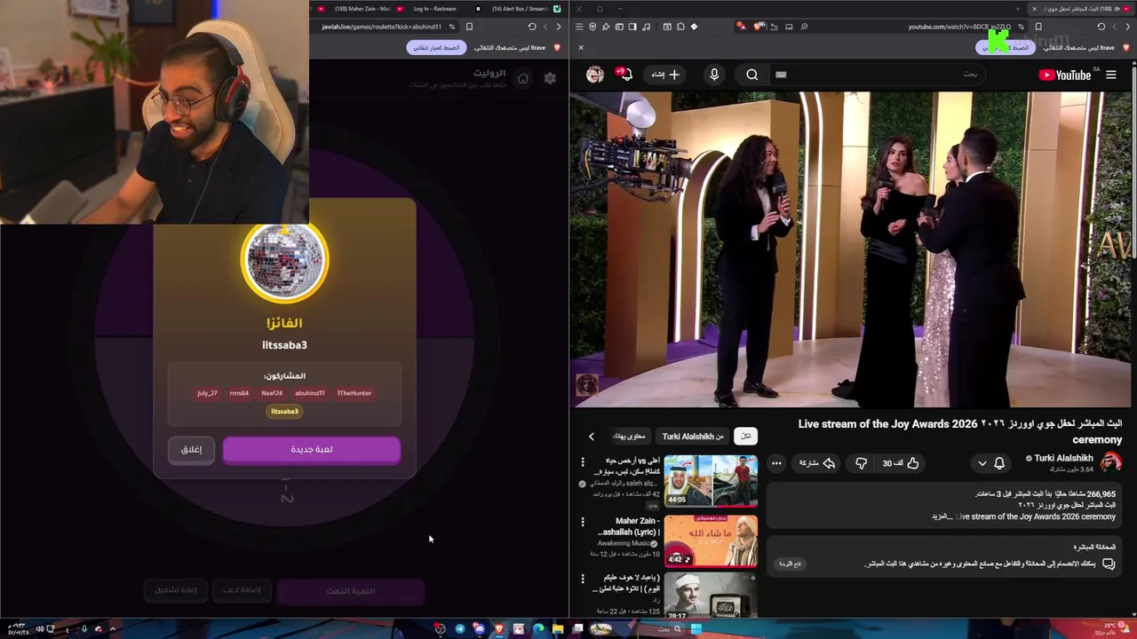Select the 'من Turki Alalshikh' filter chip

pyautogui.click(x=693, y=437)
